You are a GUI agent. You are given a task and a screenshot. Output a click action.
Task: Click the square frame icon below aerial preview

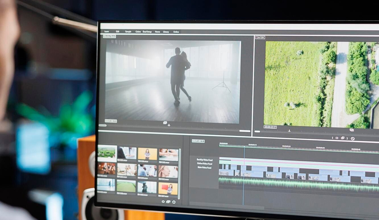pyautogui.click(x=337, y=138)
